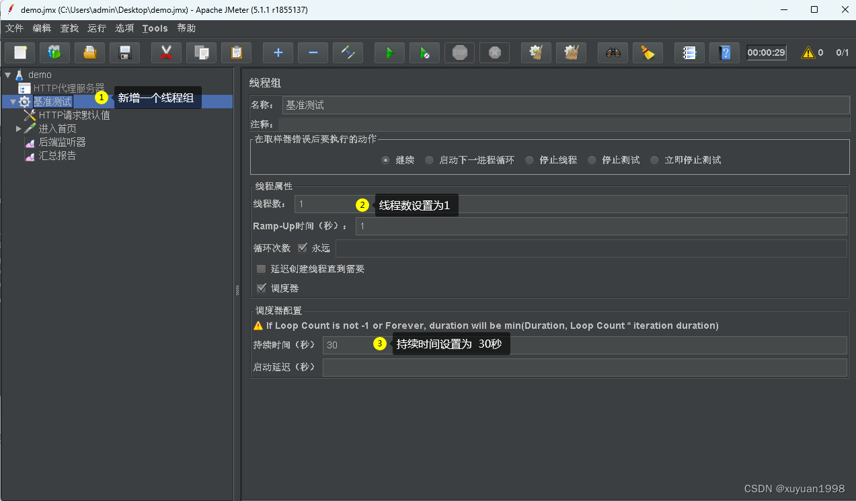Click the 00:00:29 elapsed time display
The width and height of the screenshot is (856, 501).
coord(767,52)
